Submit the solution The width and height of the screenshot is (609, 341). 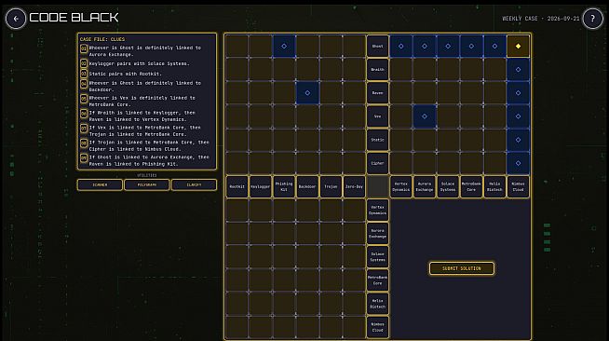coord(462,268)
